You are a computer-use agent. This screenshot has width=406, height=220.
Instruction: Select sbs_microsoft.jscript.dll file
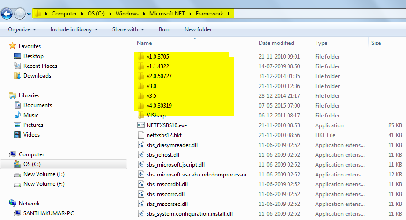176,165
